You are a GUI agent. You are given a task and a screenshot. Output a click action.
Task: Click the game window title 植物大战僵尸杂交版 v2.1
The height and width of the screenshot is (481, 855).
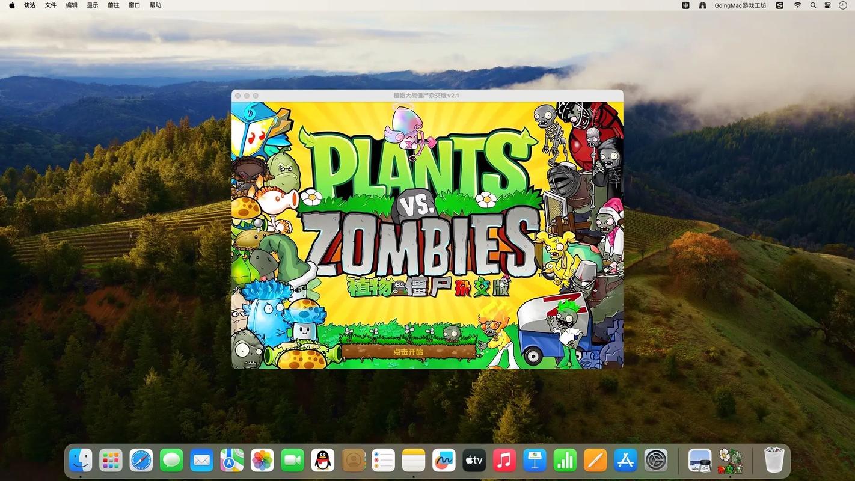click(426, 96)
